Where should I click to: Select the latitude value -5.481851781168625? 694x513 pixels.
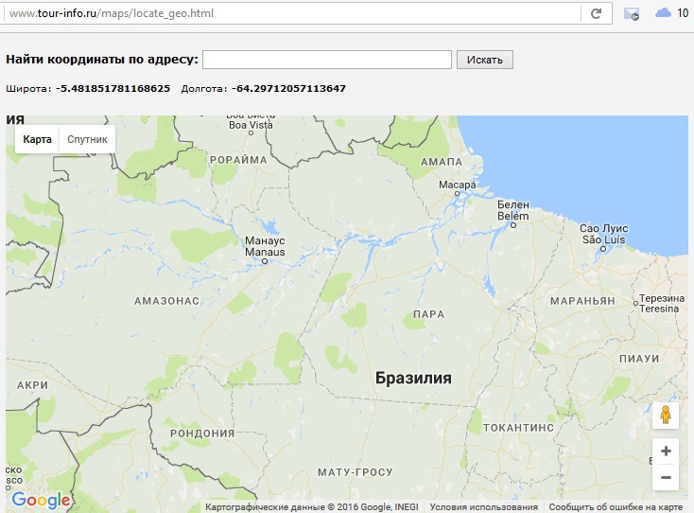pyautogui.click(x=113, y=88)
